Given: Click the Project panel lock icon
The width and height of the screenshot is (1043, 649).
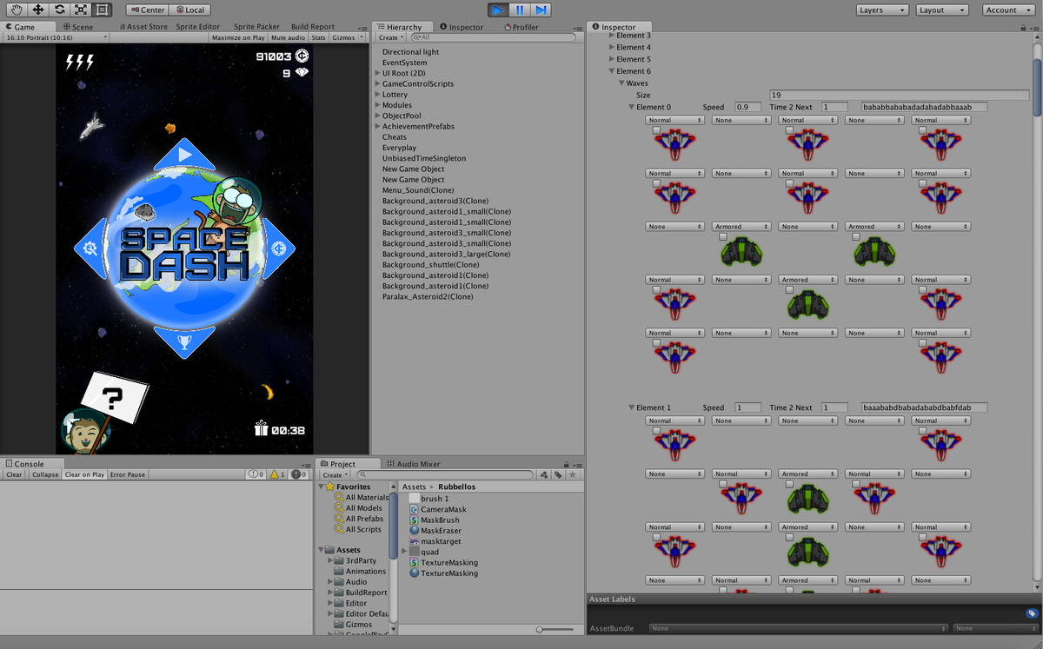Looking at the screenshot, I should [567, 464].
